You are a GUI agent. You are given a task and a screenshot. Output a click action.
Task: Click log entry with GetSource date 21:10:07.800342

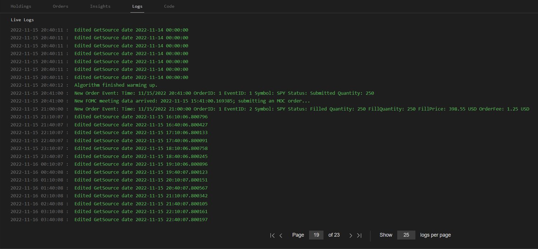[141, 196]
